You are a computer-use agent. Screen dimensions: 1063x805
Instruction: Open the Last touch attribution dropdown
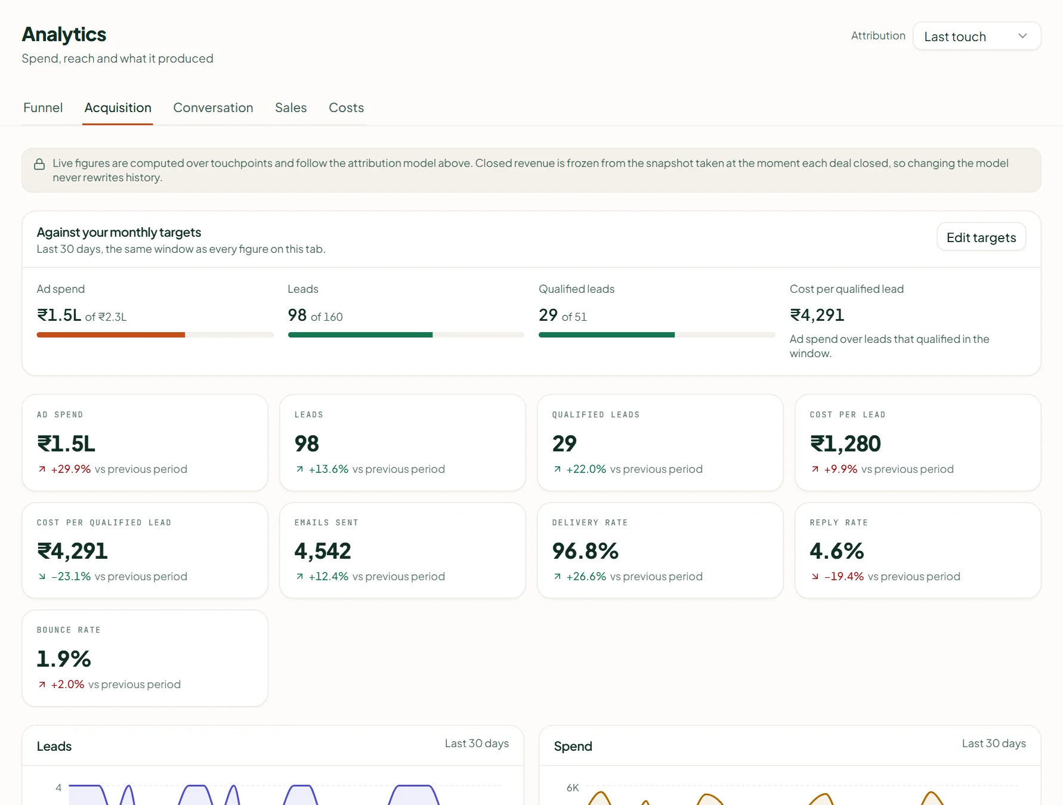click(x=977, y=36)
